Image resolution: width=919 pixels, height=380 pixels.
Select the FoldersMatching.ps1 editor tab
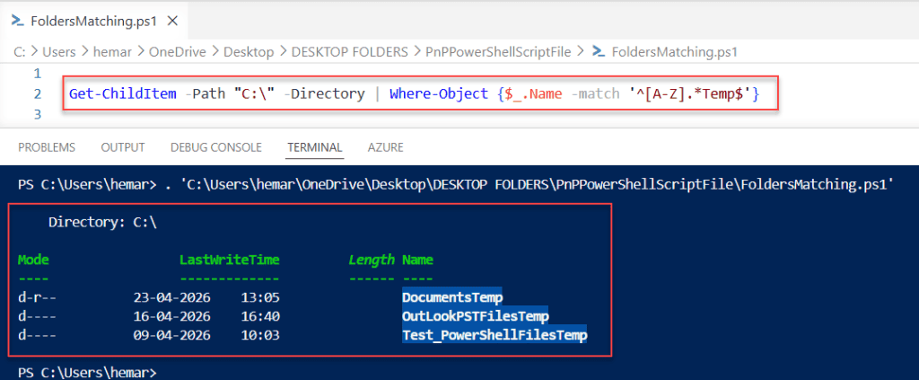(94, 22)
